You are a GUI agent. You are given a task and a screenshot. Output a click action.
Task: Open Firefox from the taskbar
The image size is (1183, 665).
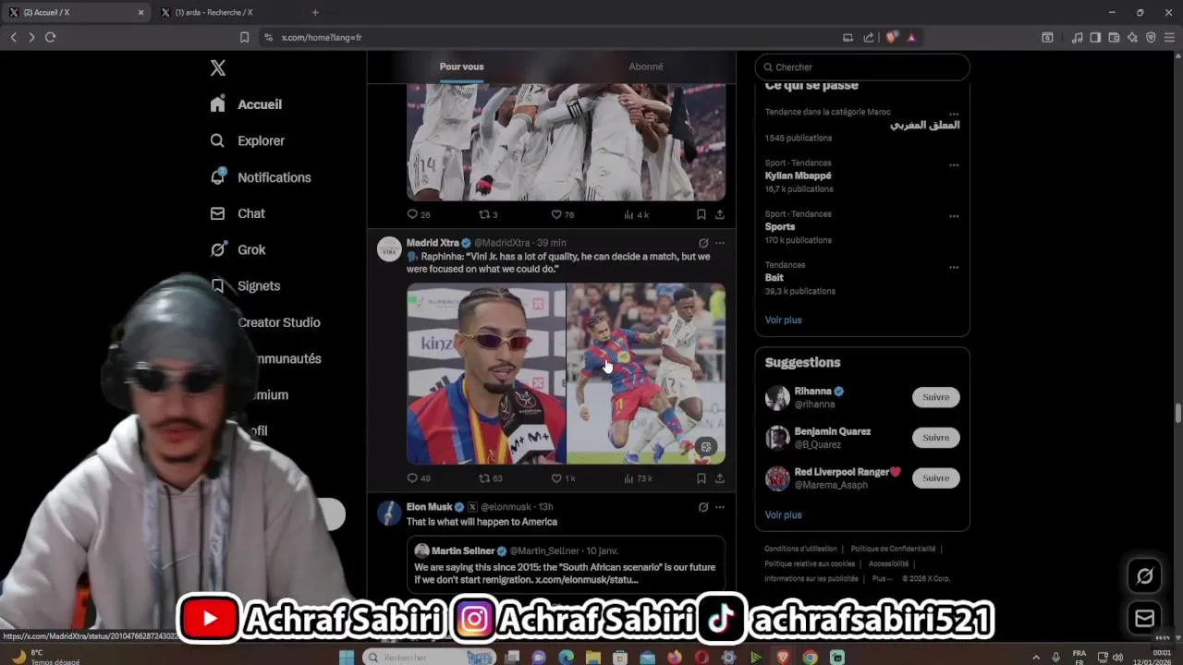675,657
